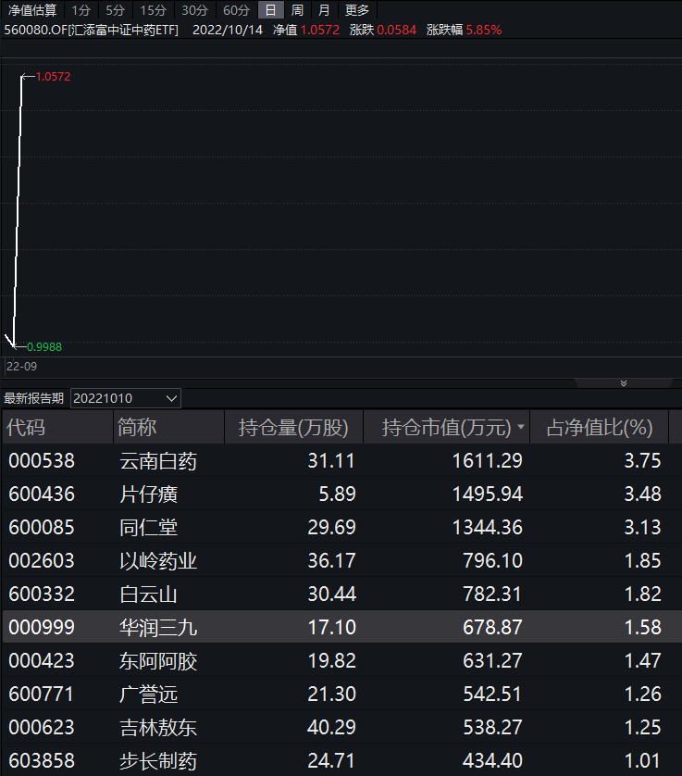Select the 同仁堂 row name
The width and height of the screenshot is (682, 776).
point(148,528)
